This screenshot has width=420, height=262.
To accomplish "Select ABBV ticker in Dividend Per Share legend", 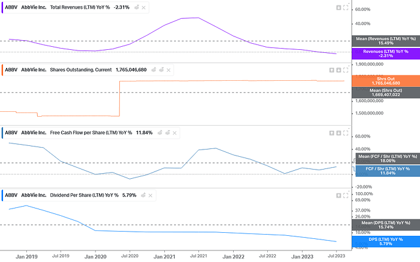I will click(x=11, y=195).
